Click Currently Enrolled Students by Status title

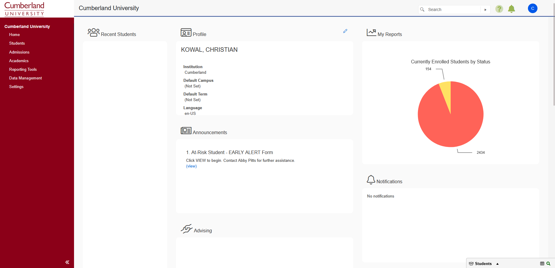[450, 62]
